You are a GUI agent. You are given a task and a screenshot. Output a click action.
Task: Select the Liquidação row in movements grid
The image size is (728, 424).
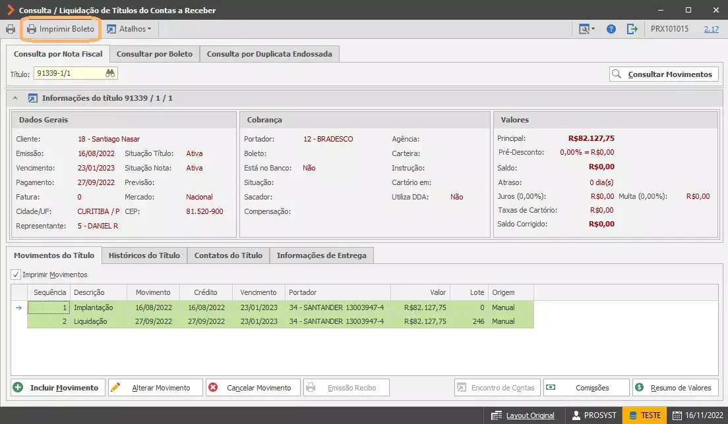[x=280, y=321]
